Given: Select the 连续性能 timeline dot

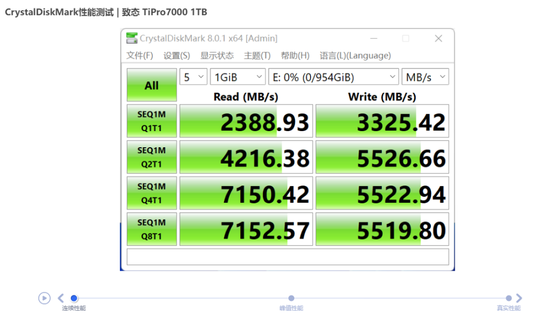Looking at the screenshot, I should (x=74, y=298).
